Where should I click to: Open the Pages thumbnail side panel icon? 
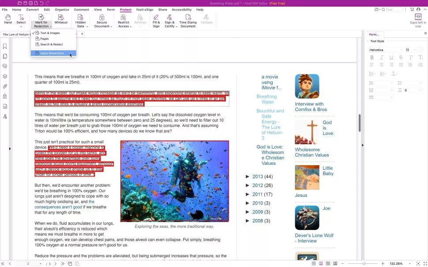coord(5,56)
